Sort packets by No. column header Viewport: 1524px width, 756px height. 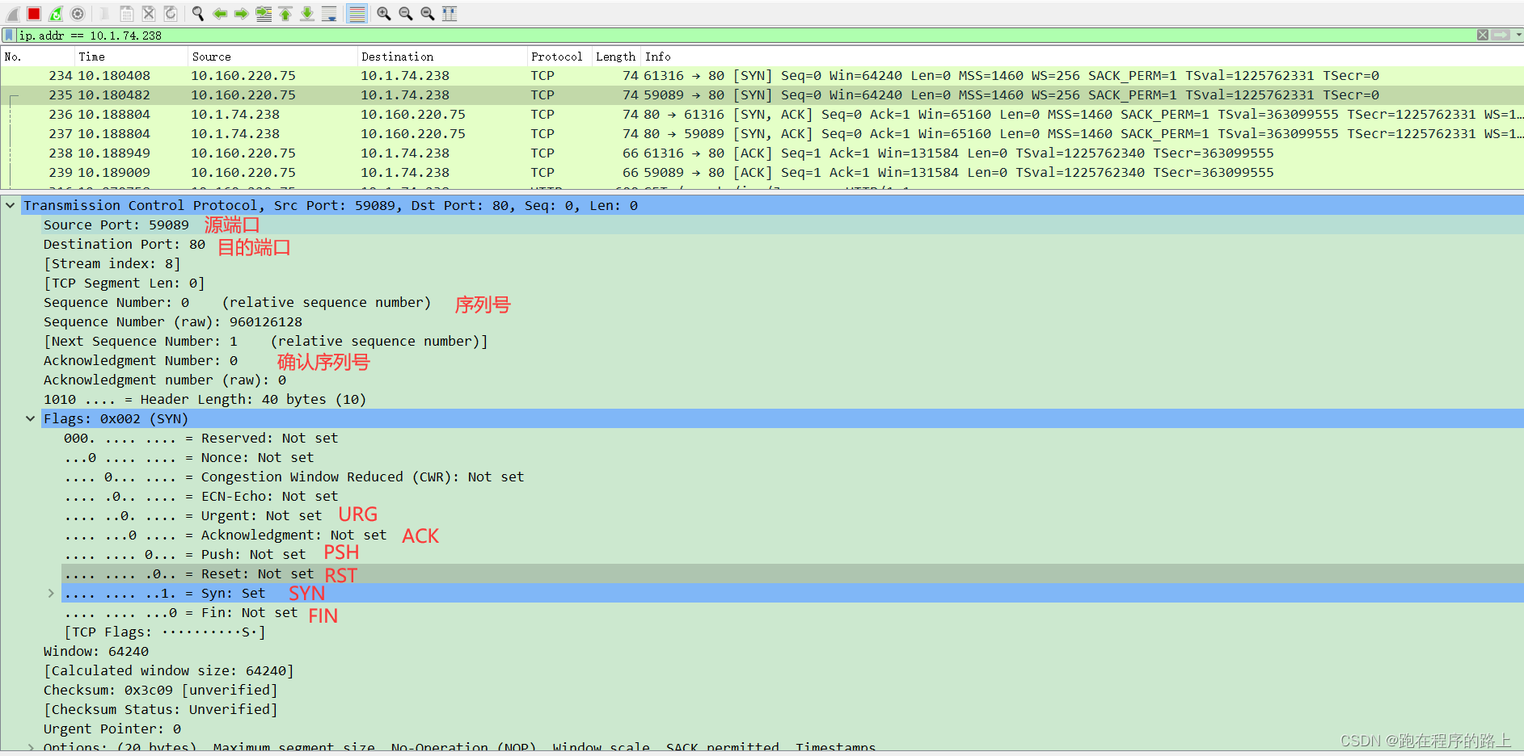(37, 57)
